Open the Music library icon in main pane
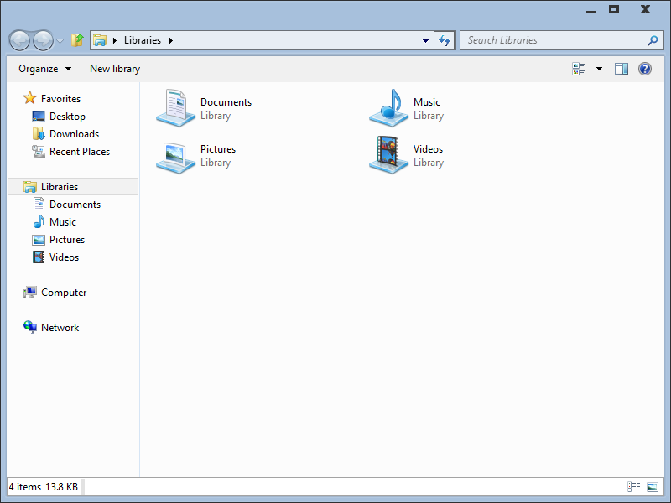Screen dimensions: 671x503 pyautogui.click(x=388, y=108)
